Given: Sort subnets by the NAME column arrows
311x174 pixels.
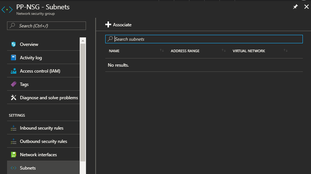Looking at the screenshot, I should [x=162, y=51].
